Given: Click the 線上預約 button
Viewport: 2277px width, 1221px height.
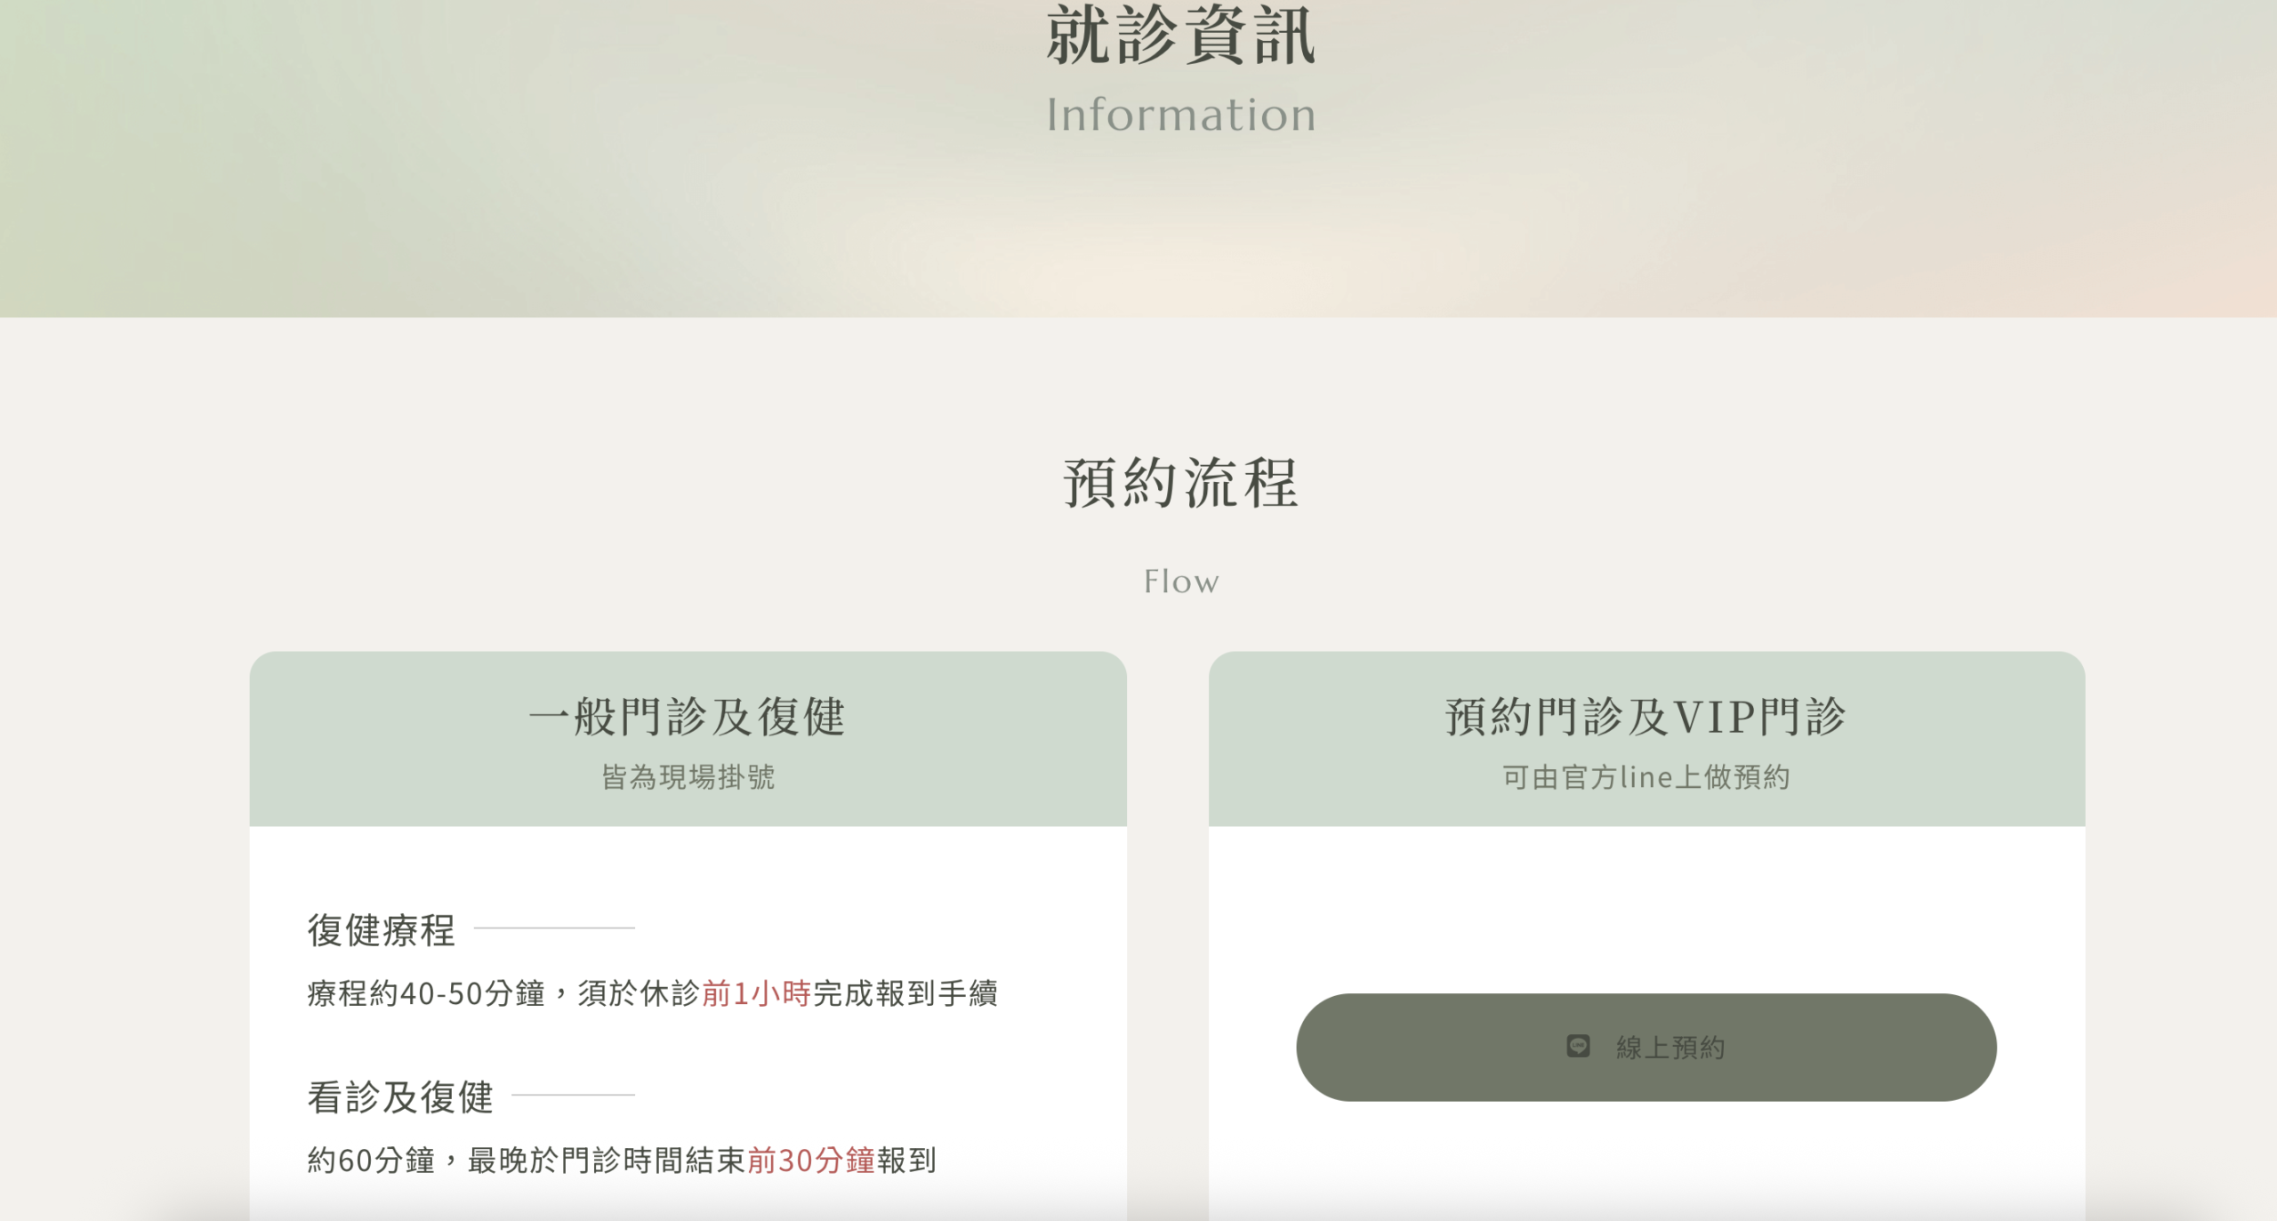Looking at the screenshot, I should coord(1645,1047).
